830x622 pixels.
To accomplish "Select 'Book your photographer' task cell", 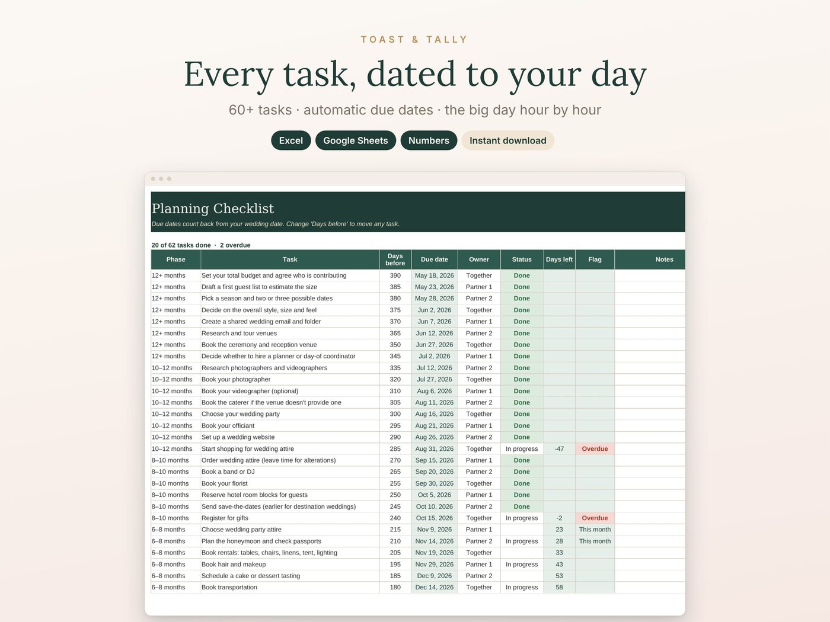I will pos(290,380).
